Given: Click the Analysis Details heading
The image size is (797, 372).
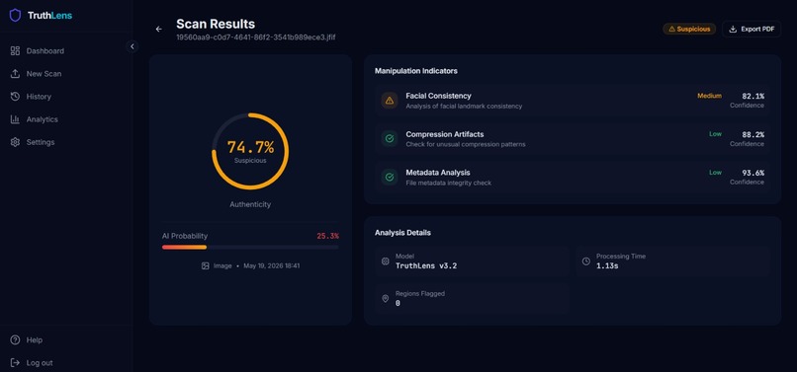Looking at the screenshot, I should click(402, 233).
